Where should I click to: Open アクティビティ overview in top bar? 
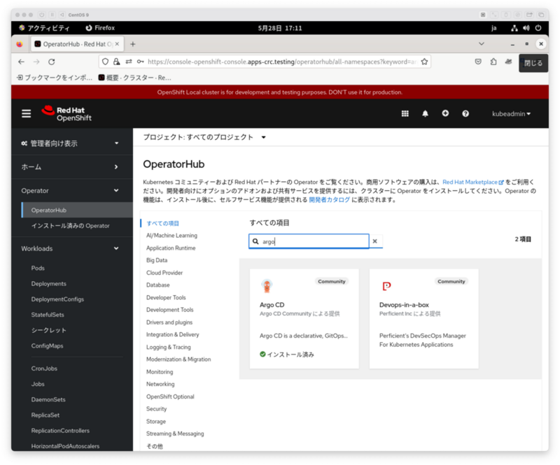45,28
